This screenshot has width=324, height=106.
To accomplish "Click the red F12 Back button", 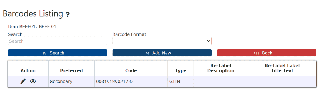I will (266, 53).
